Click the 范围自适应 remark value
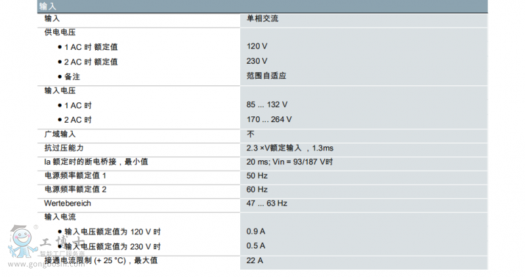 (266, 76)
